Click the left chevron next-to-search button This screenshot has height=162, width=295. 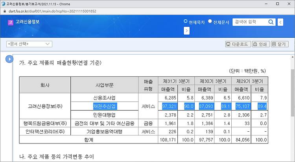tap(280, 22)
